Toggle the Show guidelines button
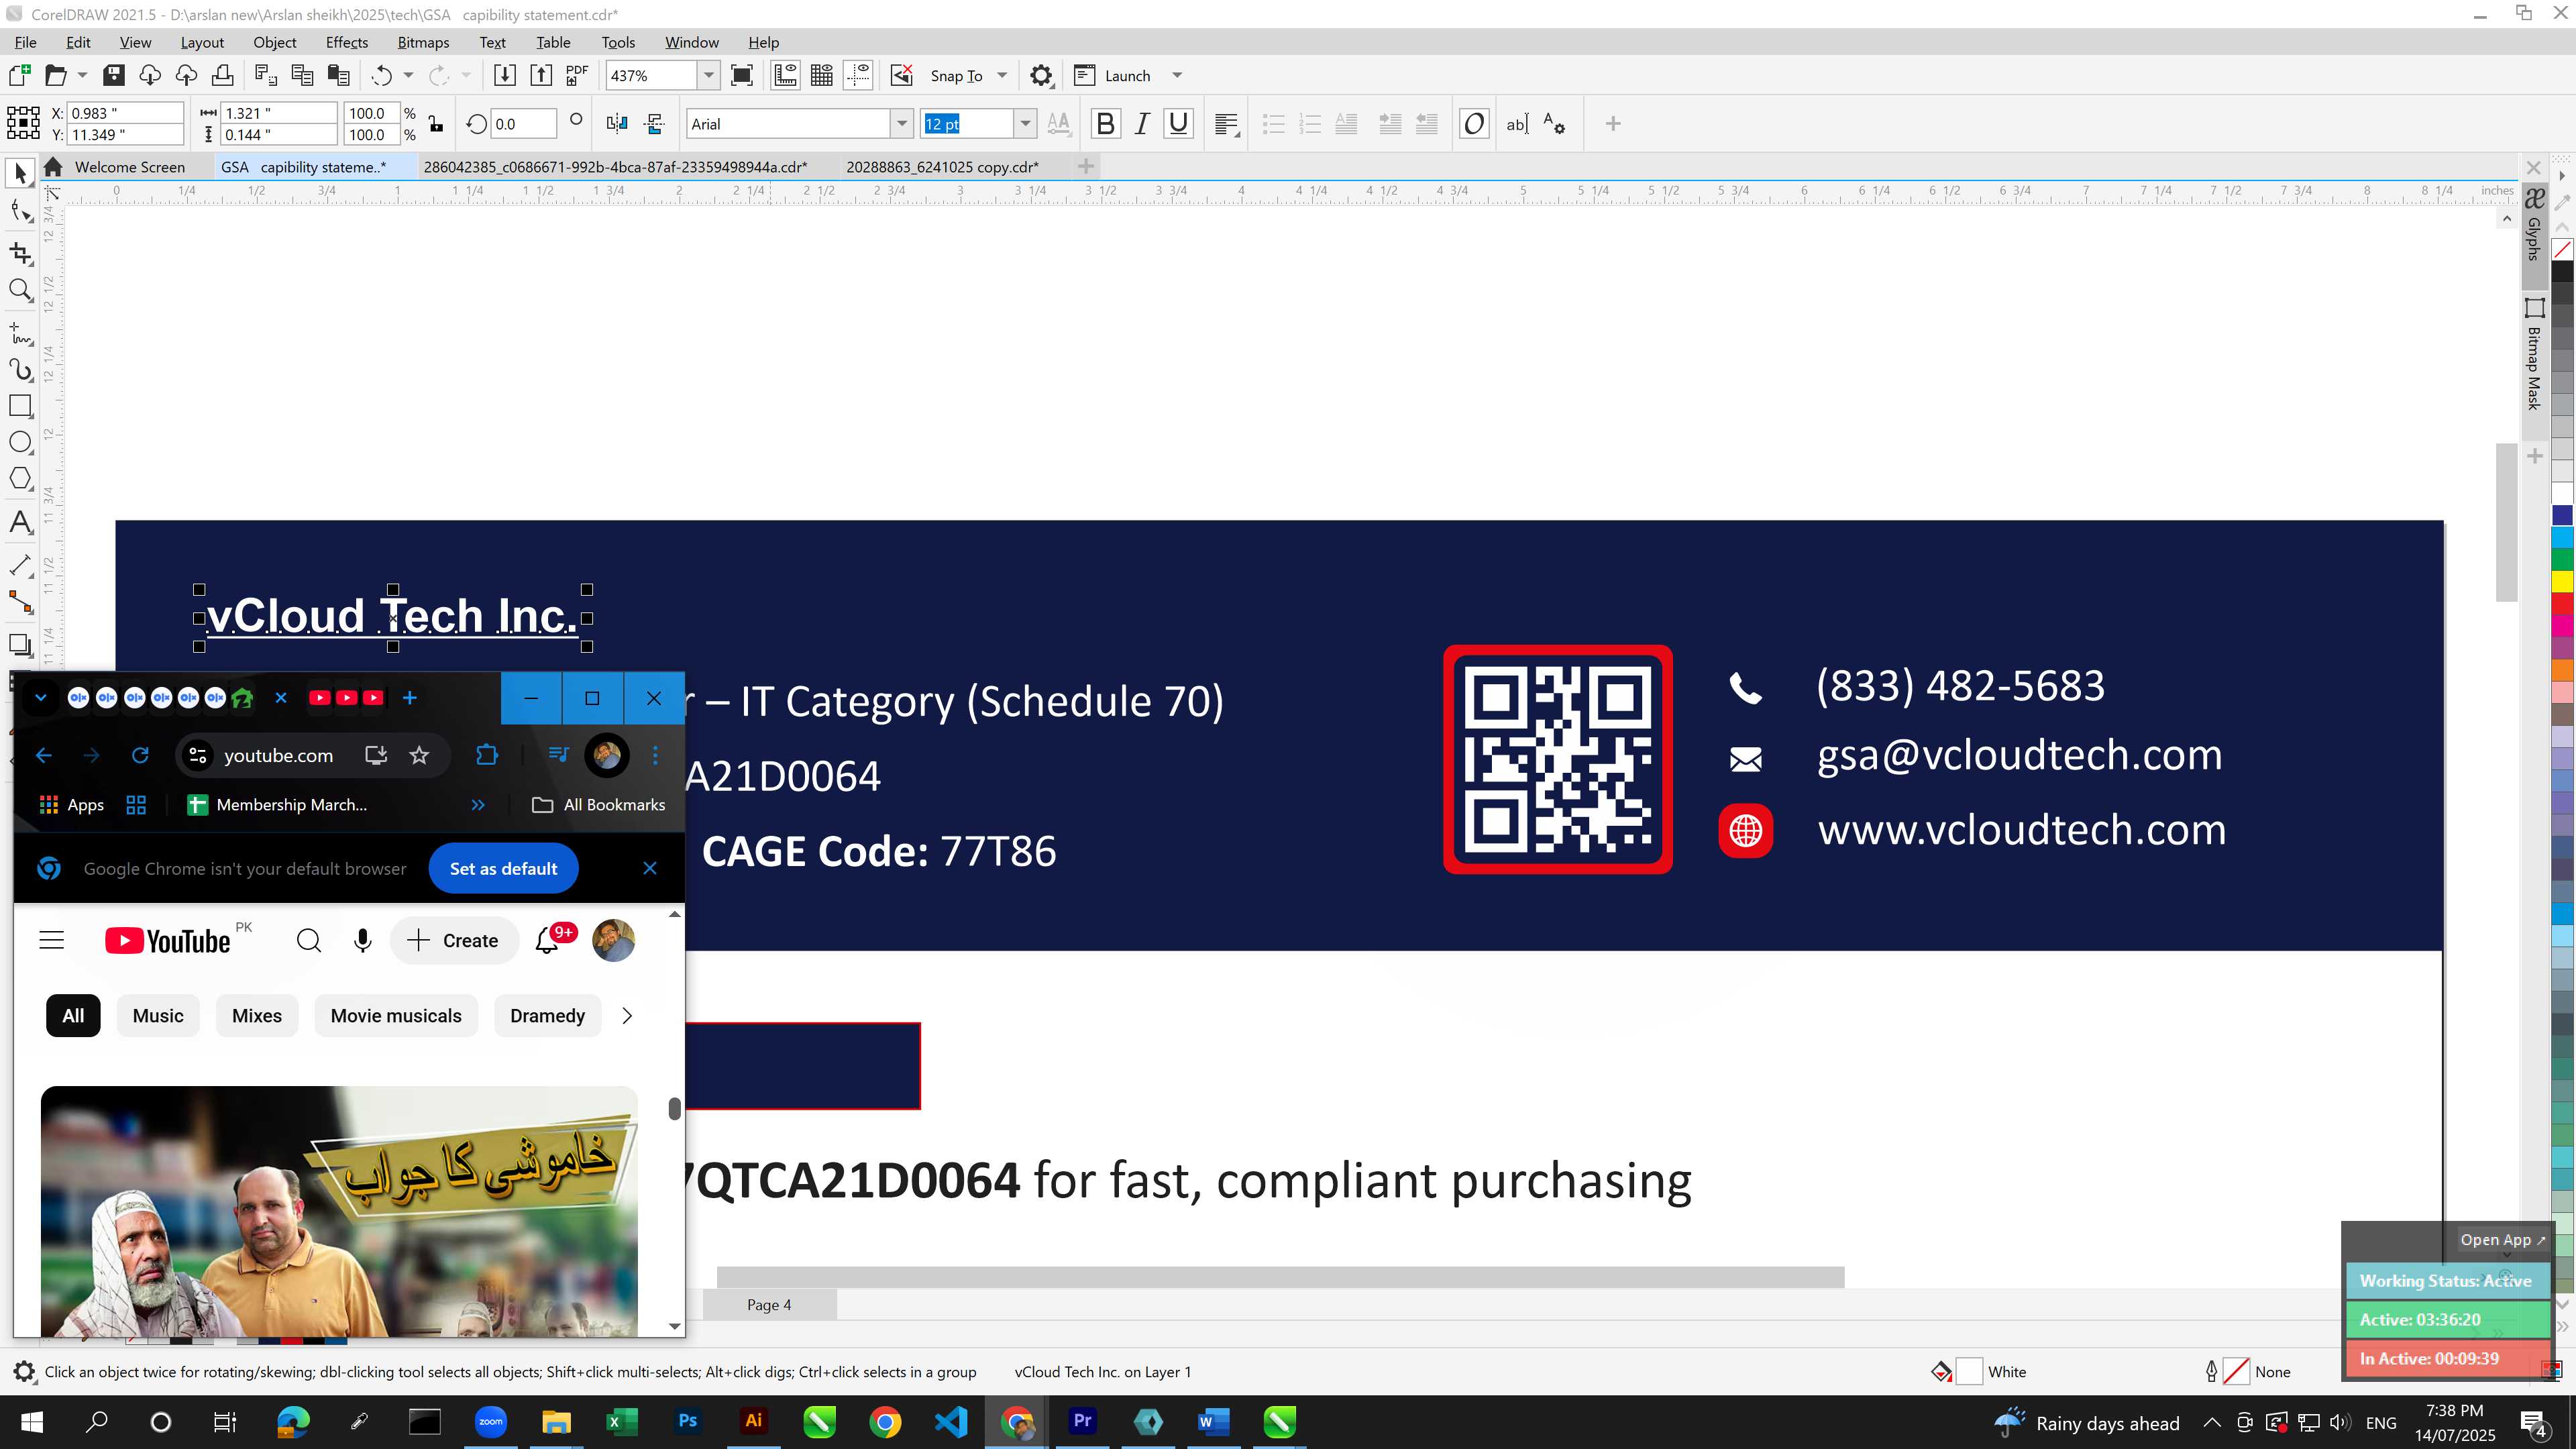 coord(858,75)
